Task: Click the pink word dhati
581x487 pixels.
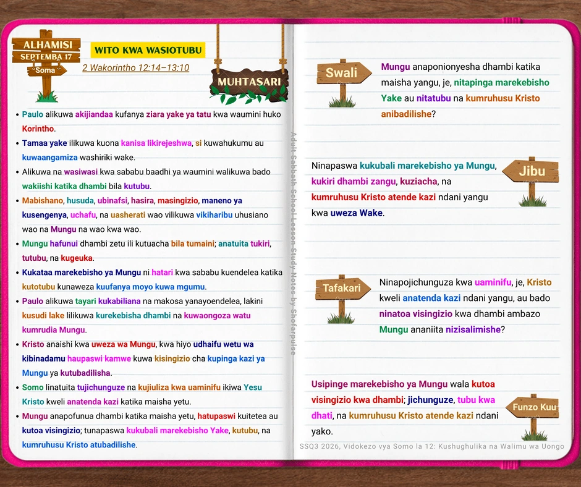Action: 321,416
